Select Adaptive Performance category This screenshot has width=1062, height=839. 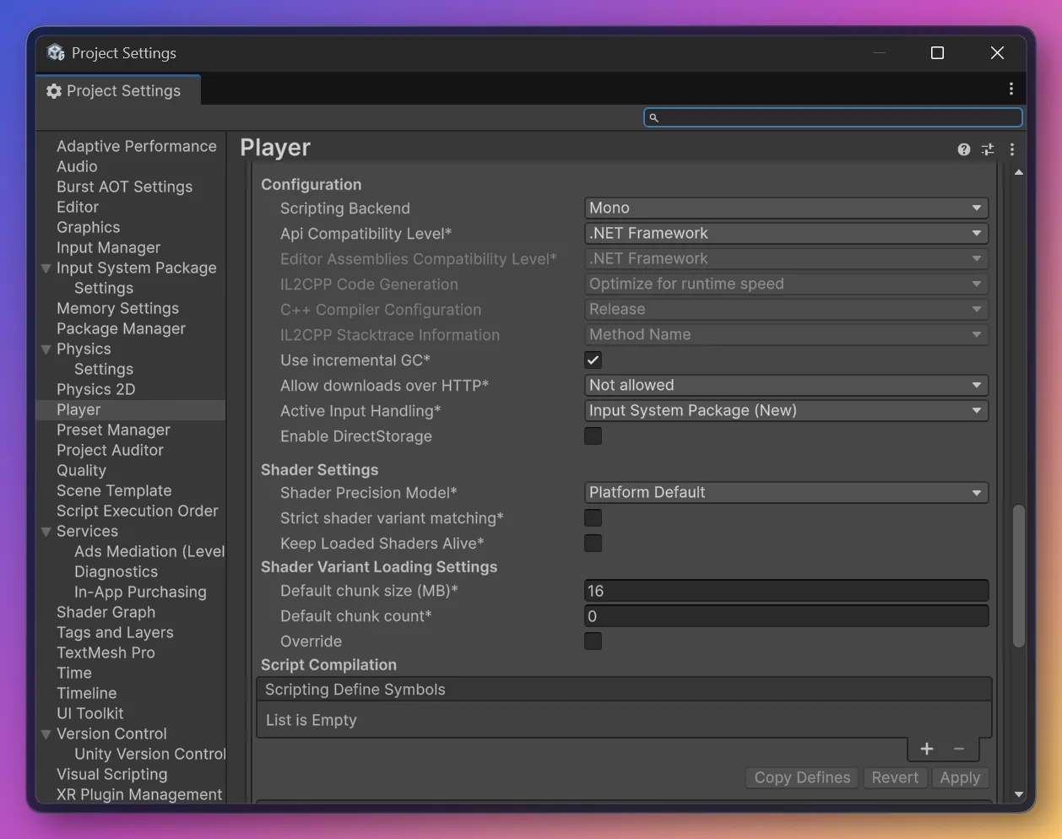137,146
